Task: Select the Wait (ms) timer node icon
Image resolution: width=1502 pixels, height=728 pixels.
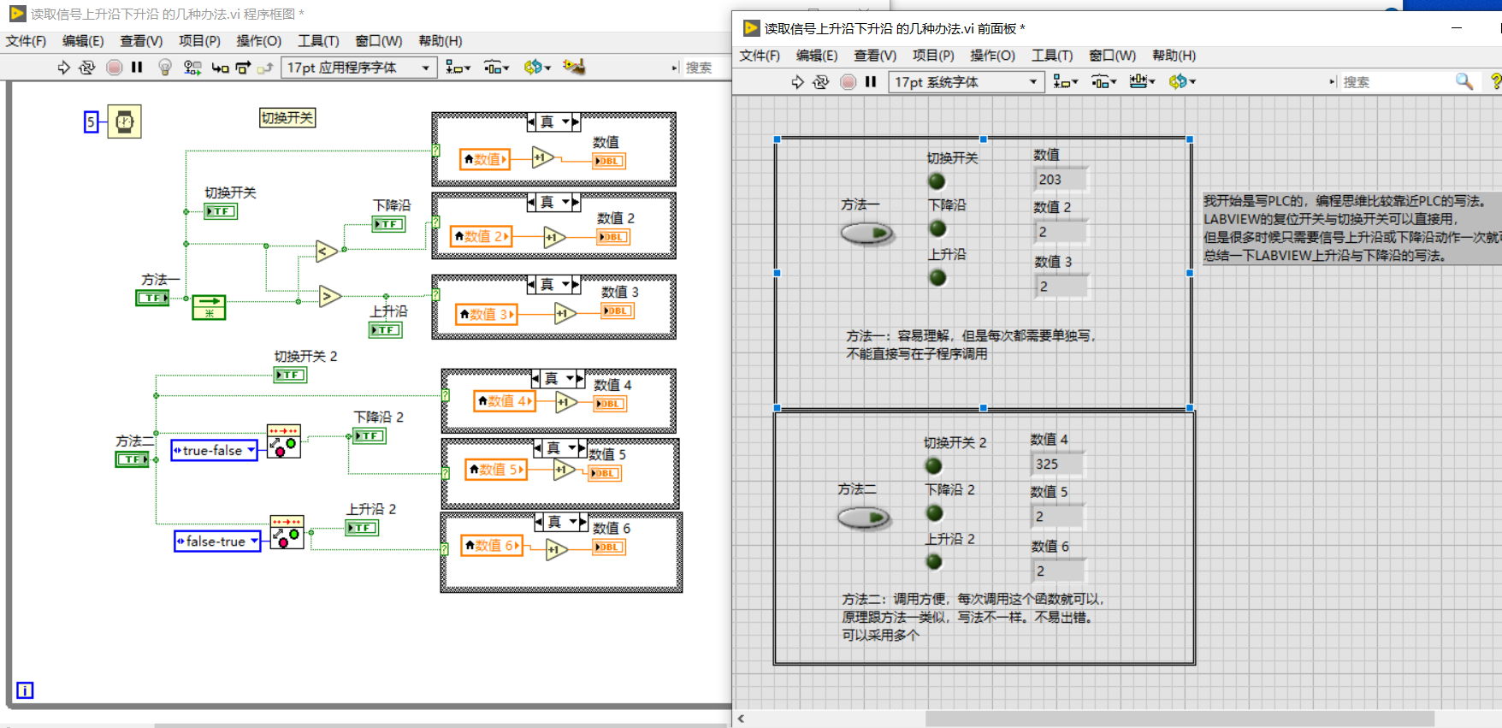Action: 124,122
